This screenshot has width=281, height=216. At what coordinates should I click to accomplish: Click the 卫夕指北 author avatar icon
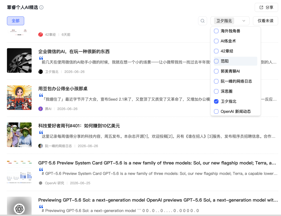pos(41,72)
